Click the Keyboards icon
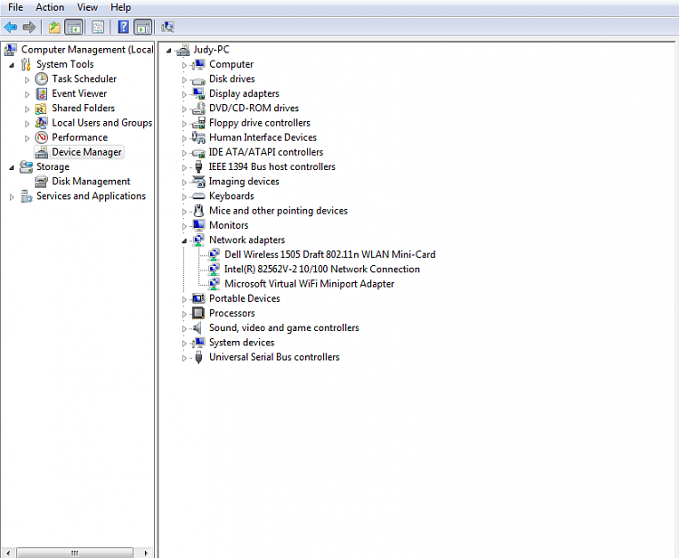 pyautogui.click(x=199, y=196)
